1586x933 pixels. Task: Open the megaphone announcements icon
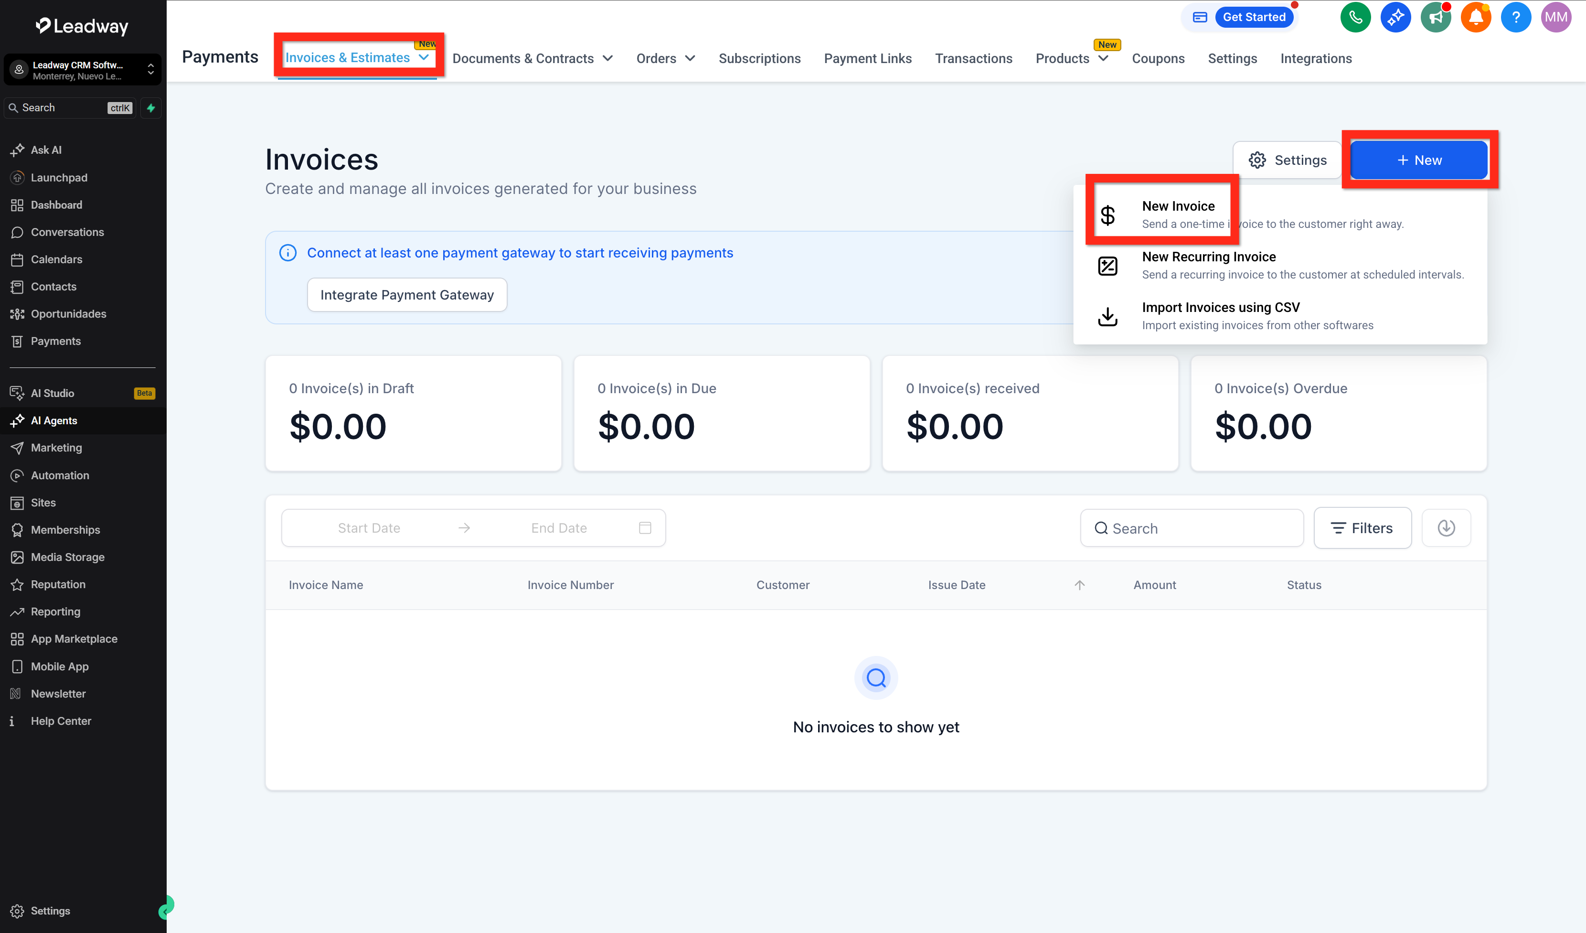coord(1436,17)
